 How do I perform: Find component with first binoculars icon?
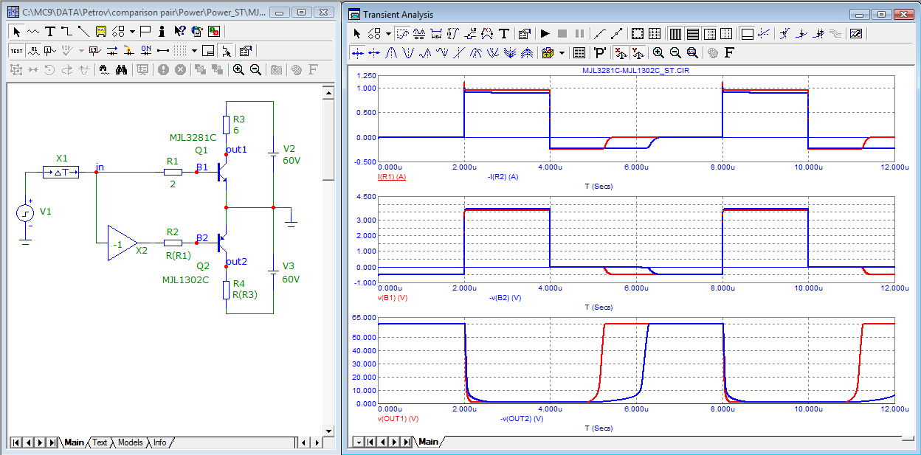pos(104,70)
